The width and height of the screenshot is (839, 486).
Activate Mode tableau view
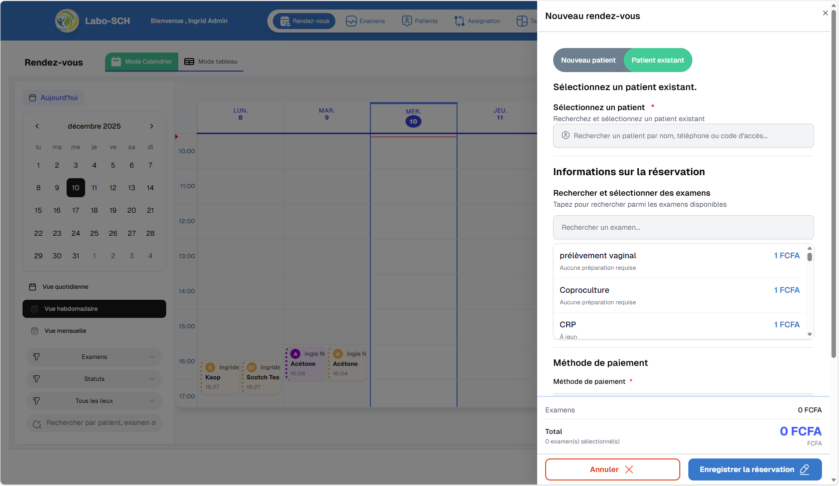[x=211, y=61]
